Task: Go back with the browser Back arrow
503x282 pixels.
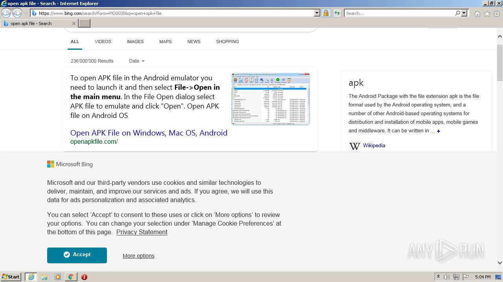Action: [6, 13]
